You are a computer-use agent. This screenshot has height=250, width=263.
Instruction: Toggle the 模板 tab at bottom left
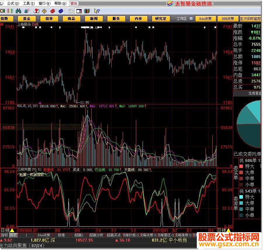click(x=13, y=235)
